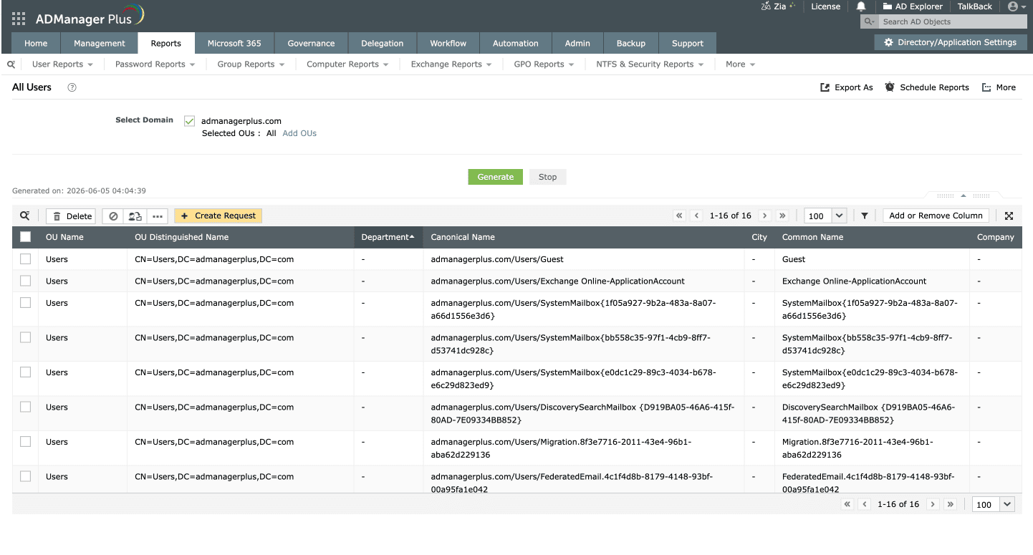Toggle the admanagerplus.com domain checkbox
Screen dimensions: 1033x555
190,122
